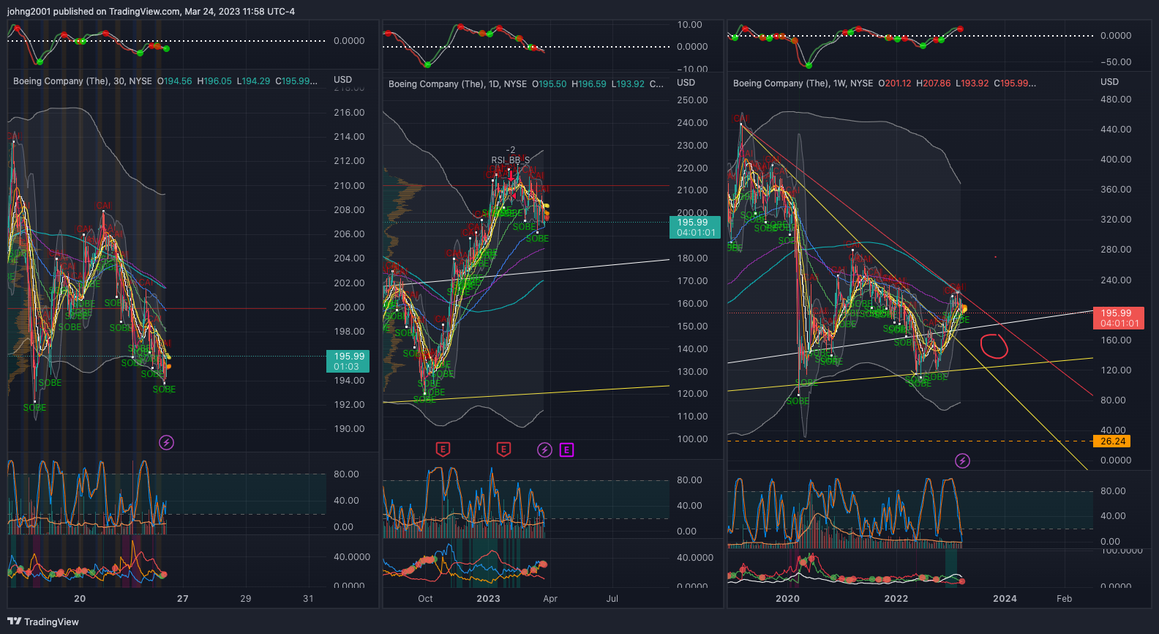Click the lightning icon on the 30-minute chart
This screenshot has width=1159, height=634.
tap(167, 442)
